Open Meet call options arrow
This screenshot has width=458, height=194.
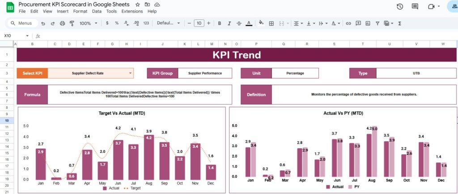pyautogui.click(x=439, y=7)
